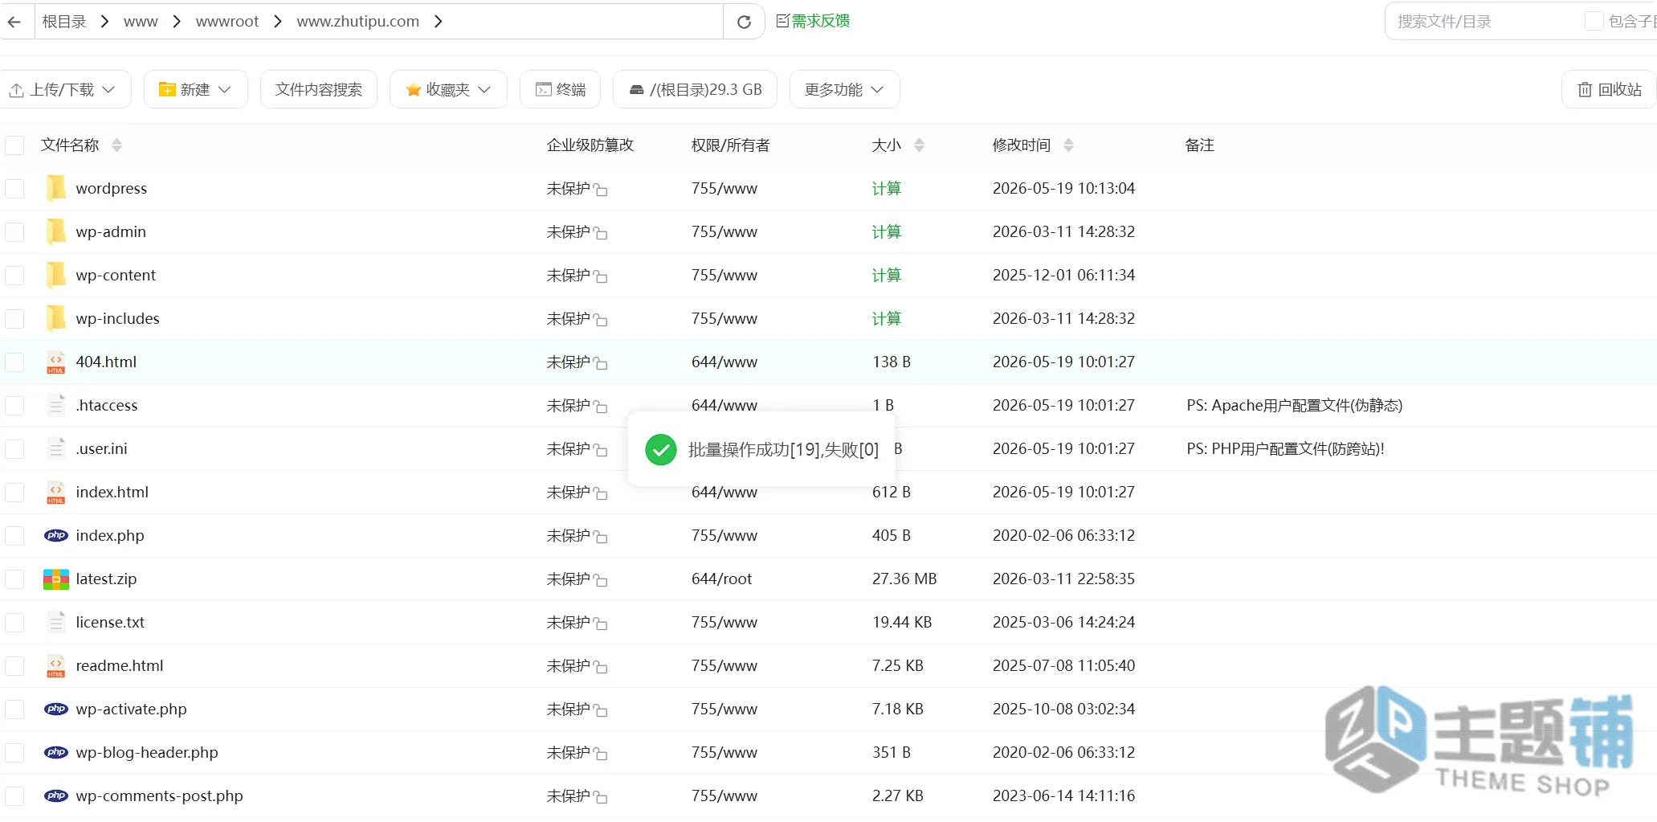Expand chevron after www in path

point(177,22)
